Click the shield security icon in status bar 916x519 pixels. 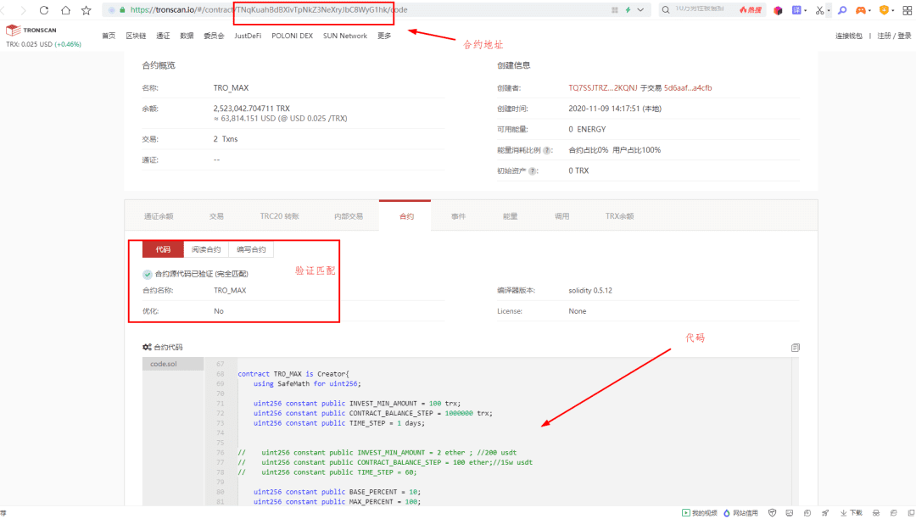(773, 513)
